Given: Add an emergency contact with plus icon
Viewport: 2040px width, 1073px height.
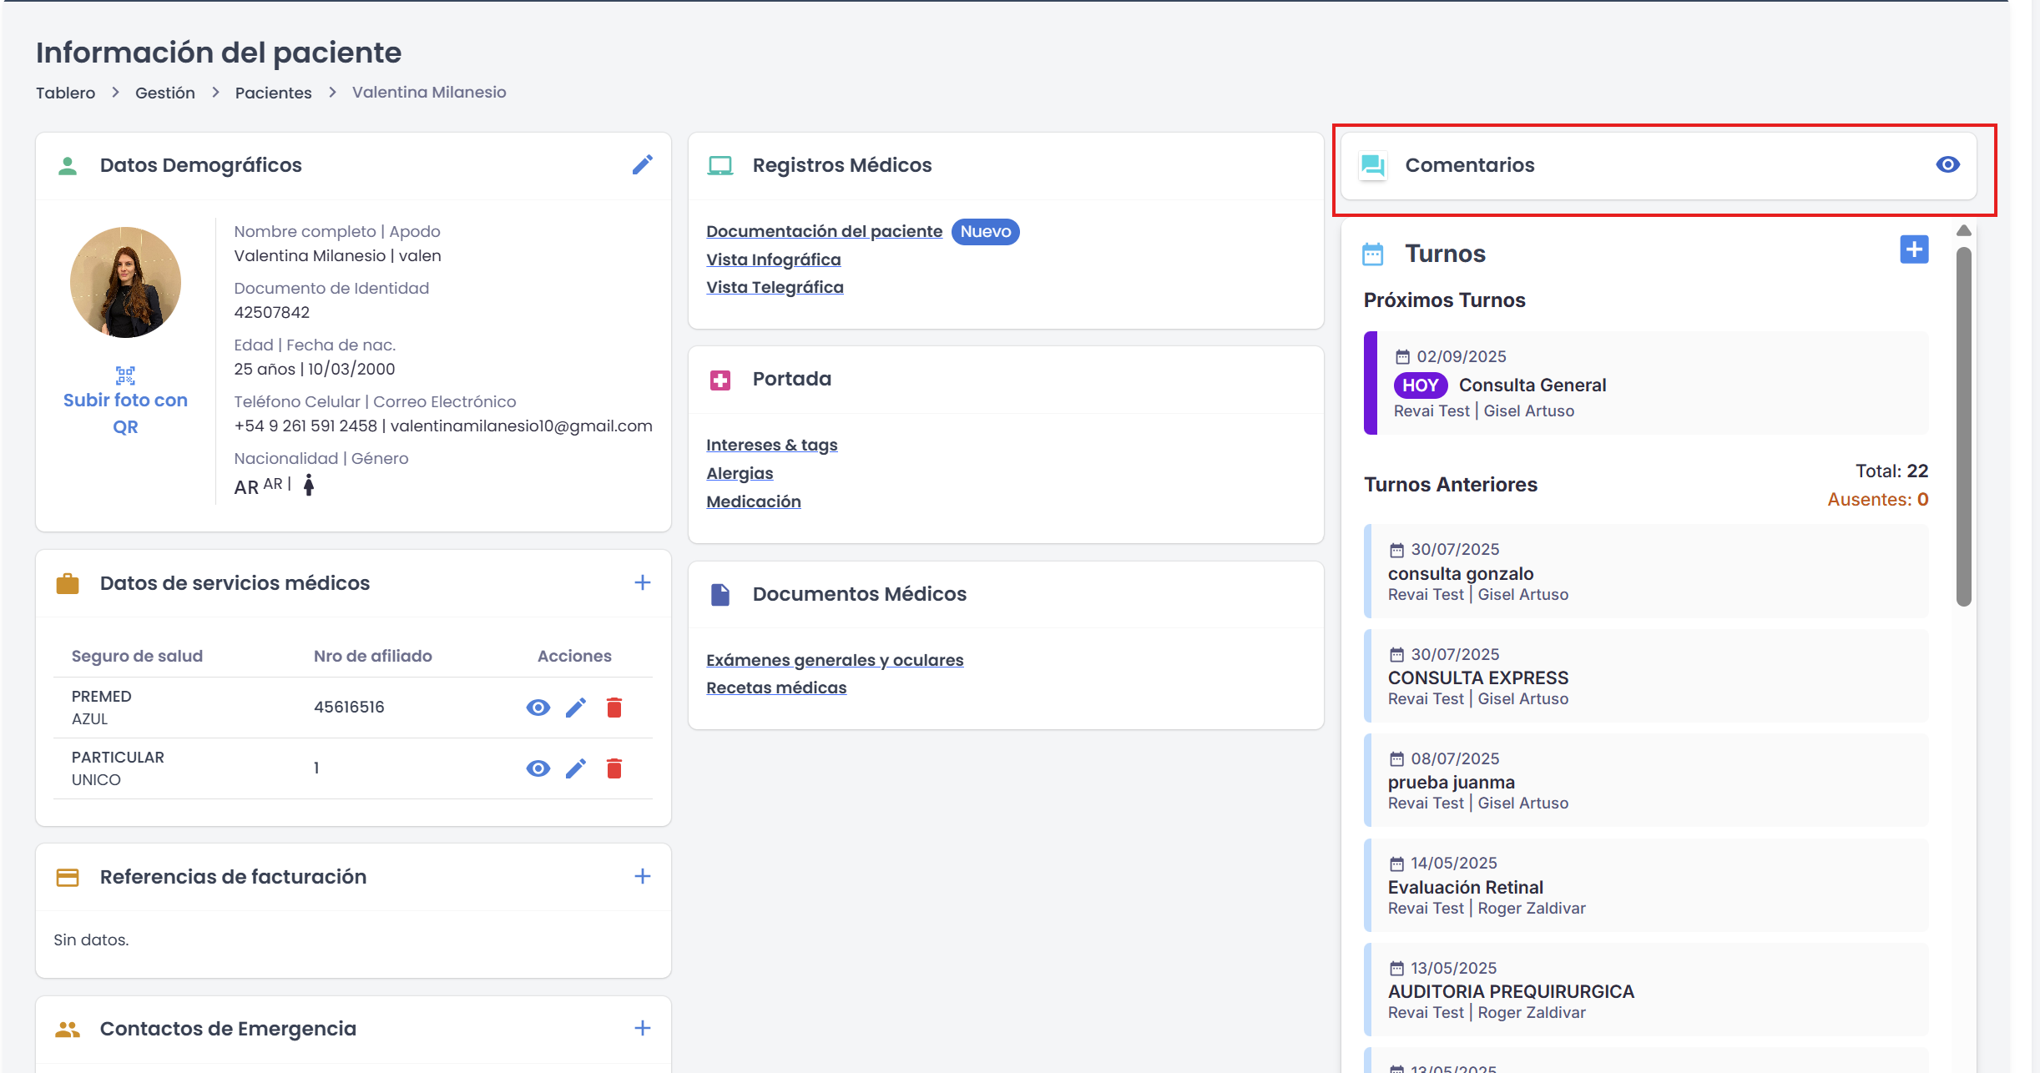Looking at the screenshot, I should [x=642, y=1028].
